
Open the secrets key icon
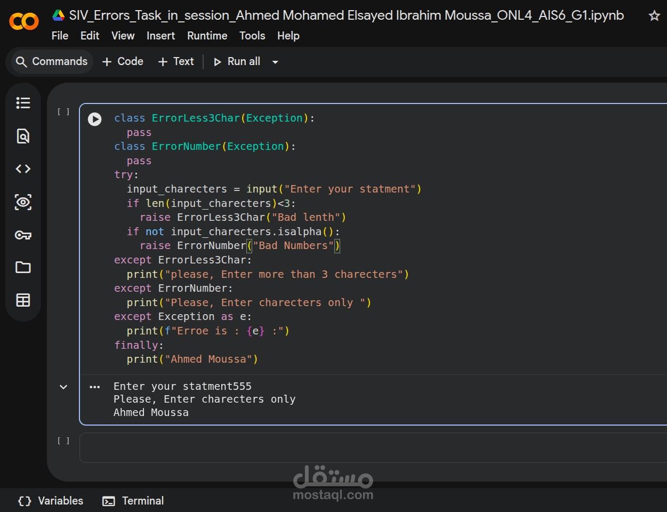tap(23, 235)
